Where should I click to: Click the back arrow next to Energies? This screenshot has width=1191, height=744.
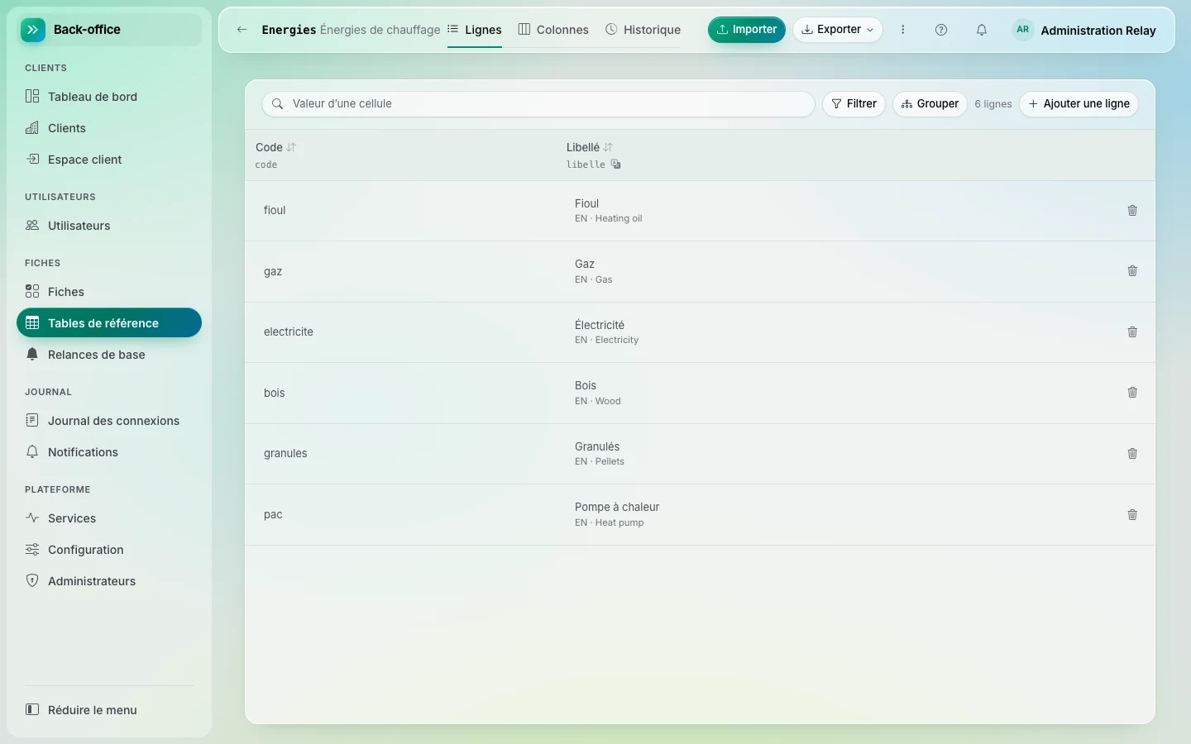pyautogui.click(x=242, y=30)
